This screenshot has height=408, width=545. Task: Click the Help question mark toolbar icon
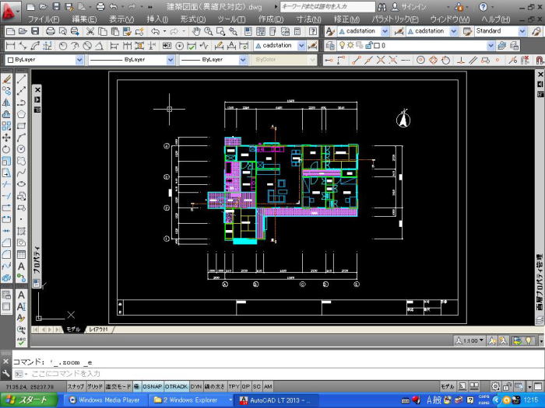click(x=312, y=31)
